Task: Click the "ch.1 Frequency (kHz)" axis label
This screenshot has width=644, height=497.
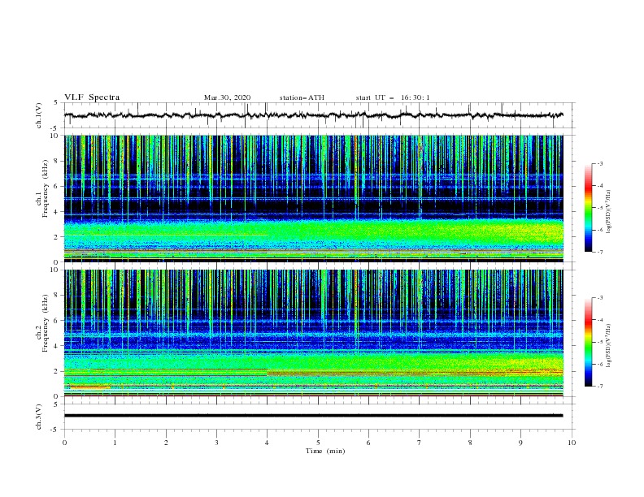Action: 41,188
